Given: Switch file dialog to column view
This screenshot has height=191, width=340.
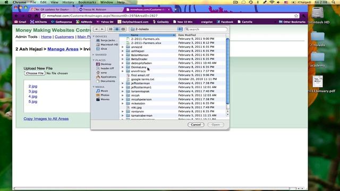Looking at the screenshot, I should [x=123, y=29].
